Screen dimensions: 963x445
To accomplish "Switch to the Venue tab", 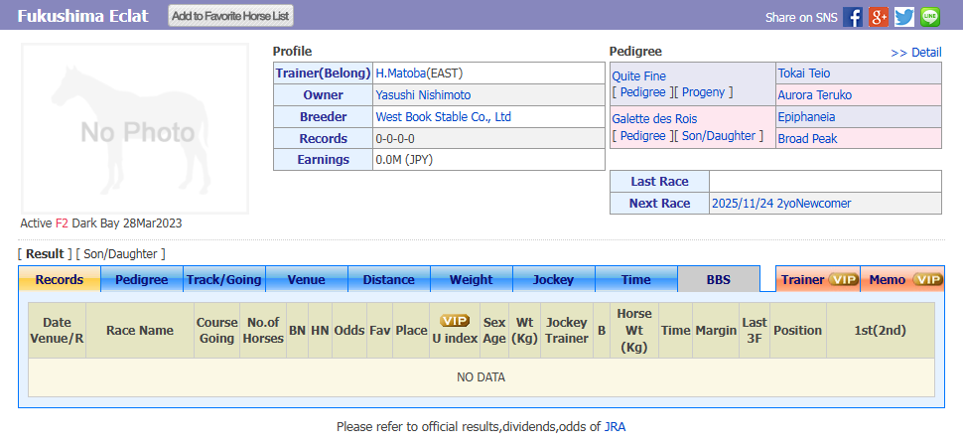I will click(307, 280).
